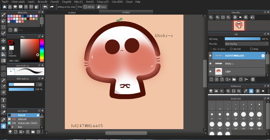This screenshot has width=270, height=140.
Task: Toggle the Khóa lock checkbox
Action: point(251,49)
